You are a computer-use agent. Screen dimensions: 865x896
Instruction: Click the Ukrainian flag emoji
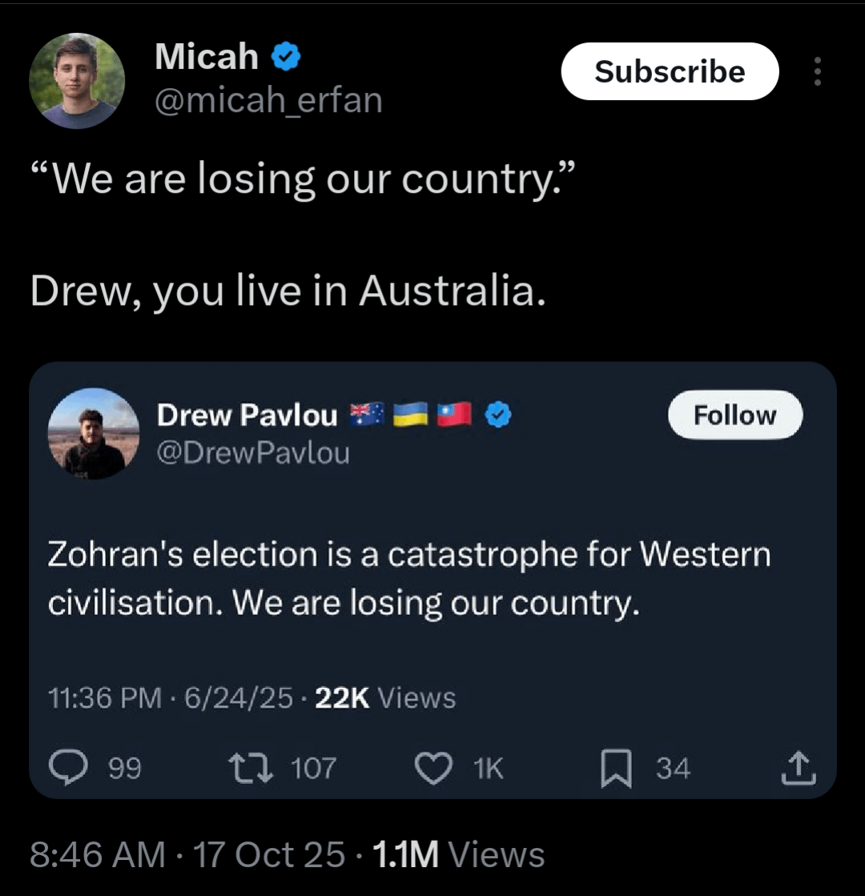(412, 415)
